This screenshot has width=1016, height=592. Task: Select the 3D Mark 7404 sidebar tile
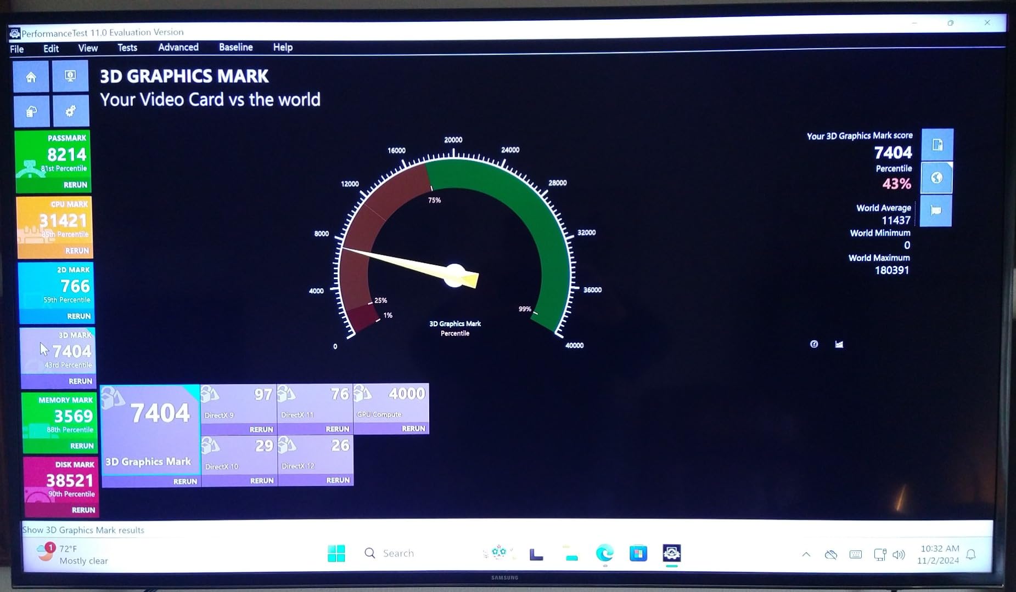[x=58, y=351]
